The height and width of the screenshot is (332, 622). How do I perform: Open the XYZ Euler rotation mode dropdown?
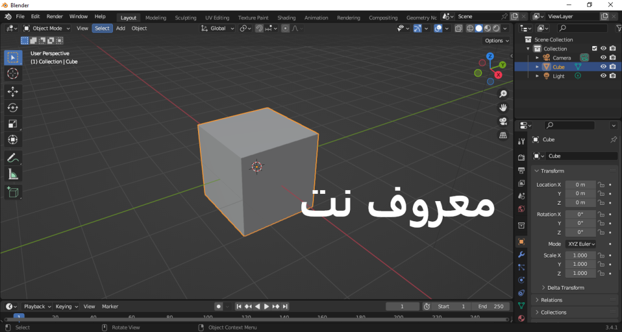(581, 244)
